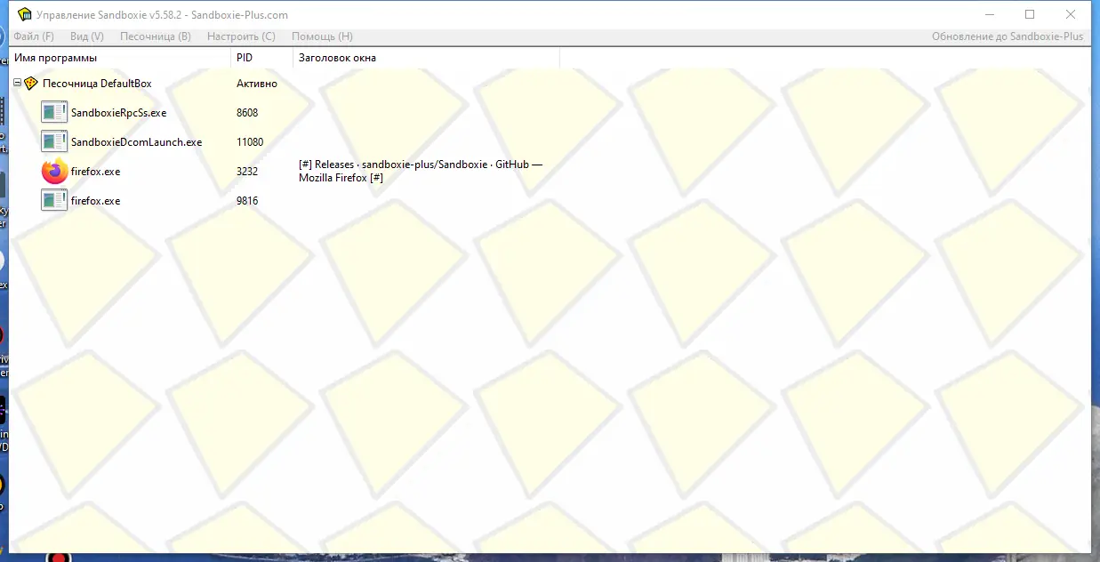Click the SandboxieDcomLaunch.exe process icon
Viewport: 1100px width, 562px height.
54,141
